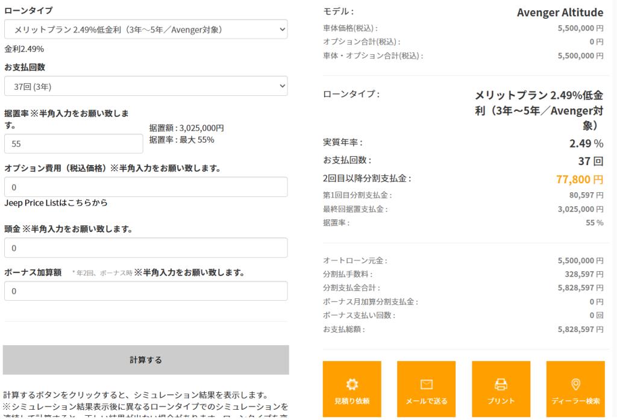The height and width of the screenshot is (420, 617).
Task: Click the envelope icon above メールで送る
Action: [x=427, y=383]
